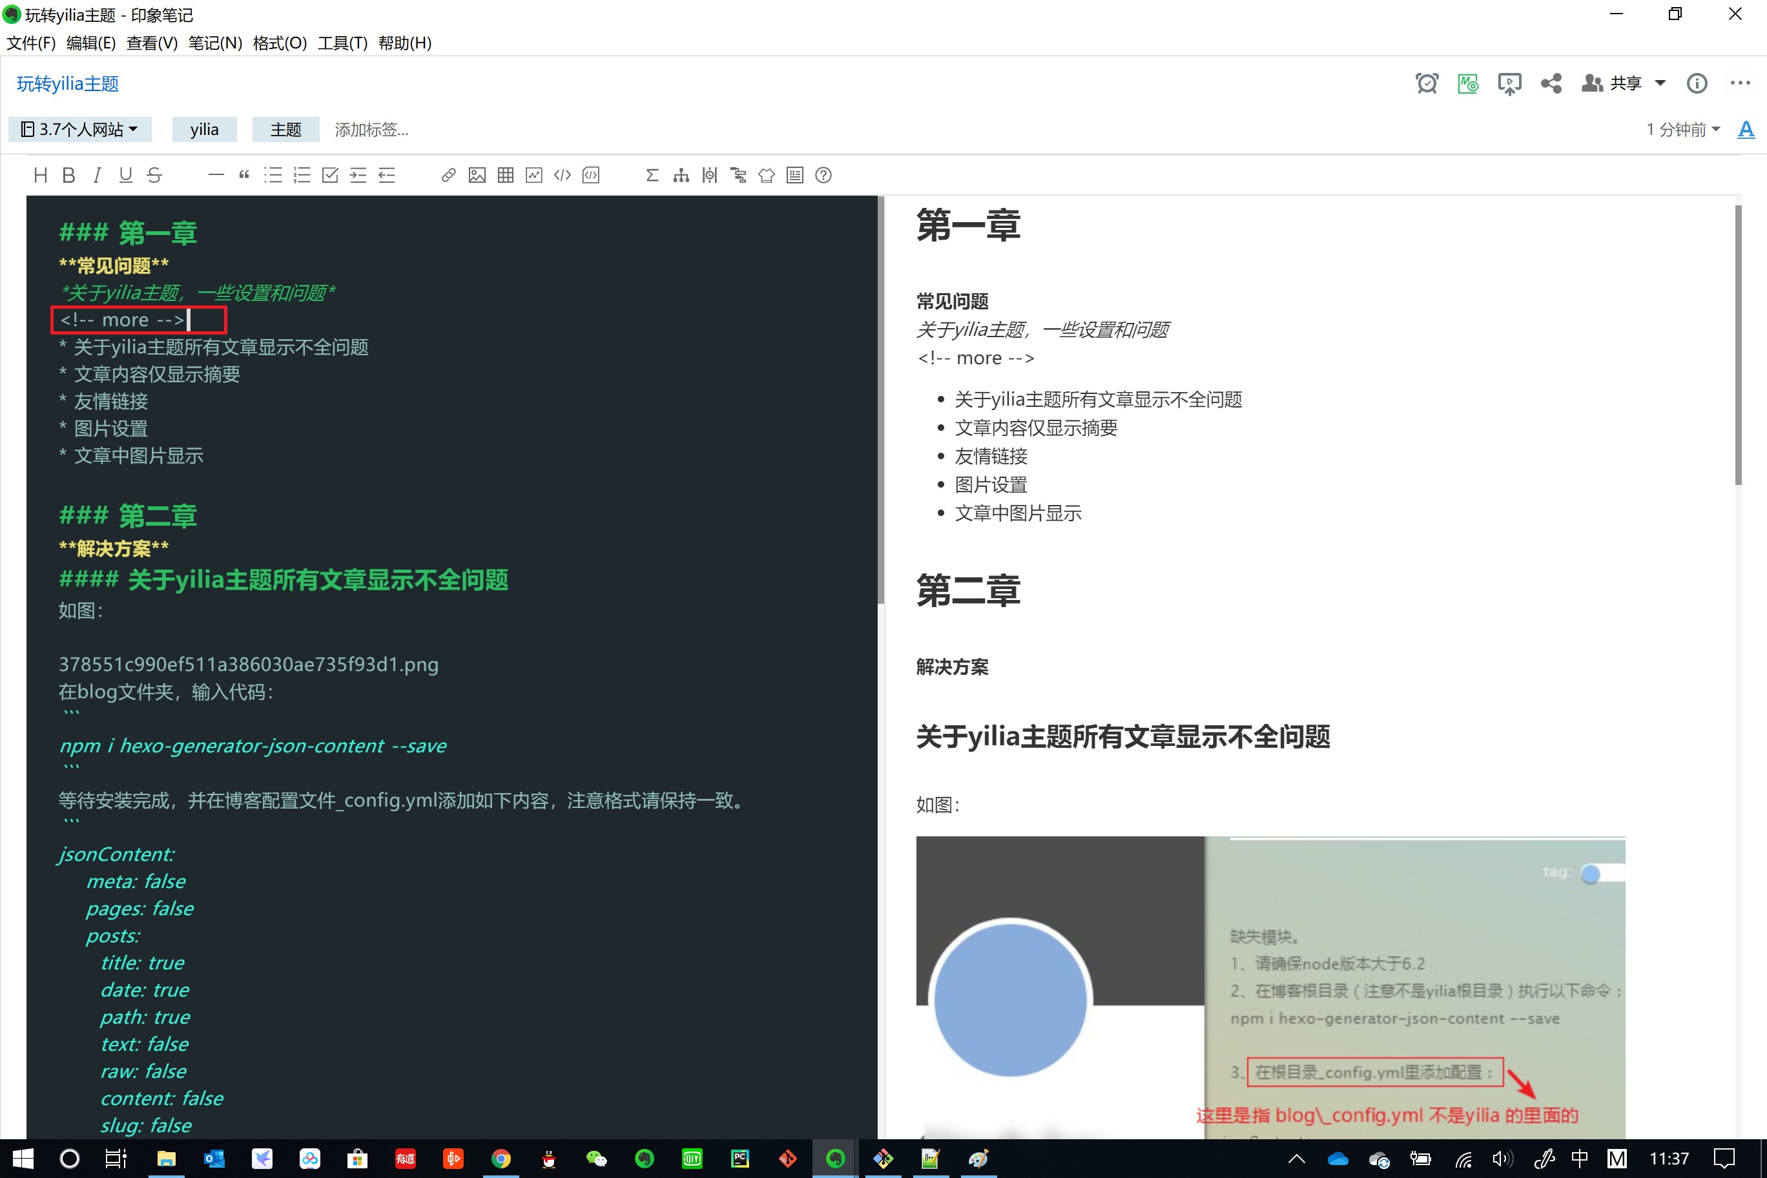The width and height of the screenshot is (1767, 1178).
Task: Insert a table using the grid icon
Action: 505,175
